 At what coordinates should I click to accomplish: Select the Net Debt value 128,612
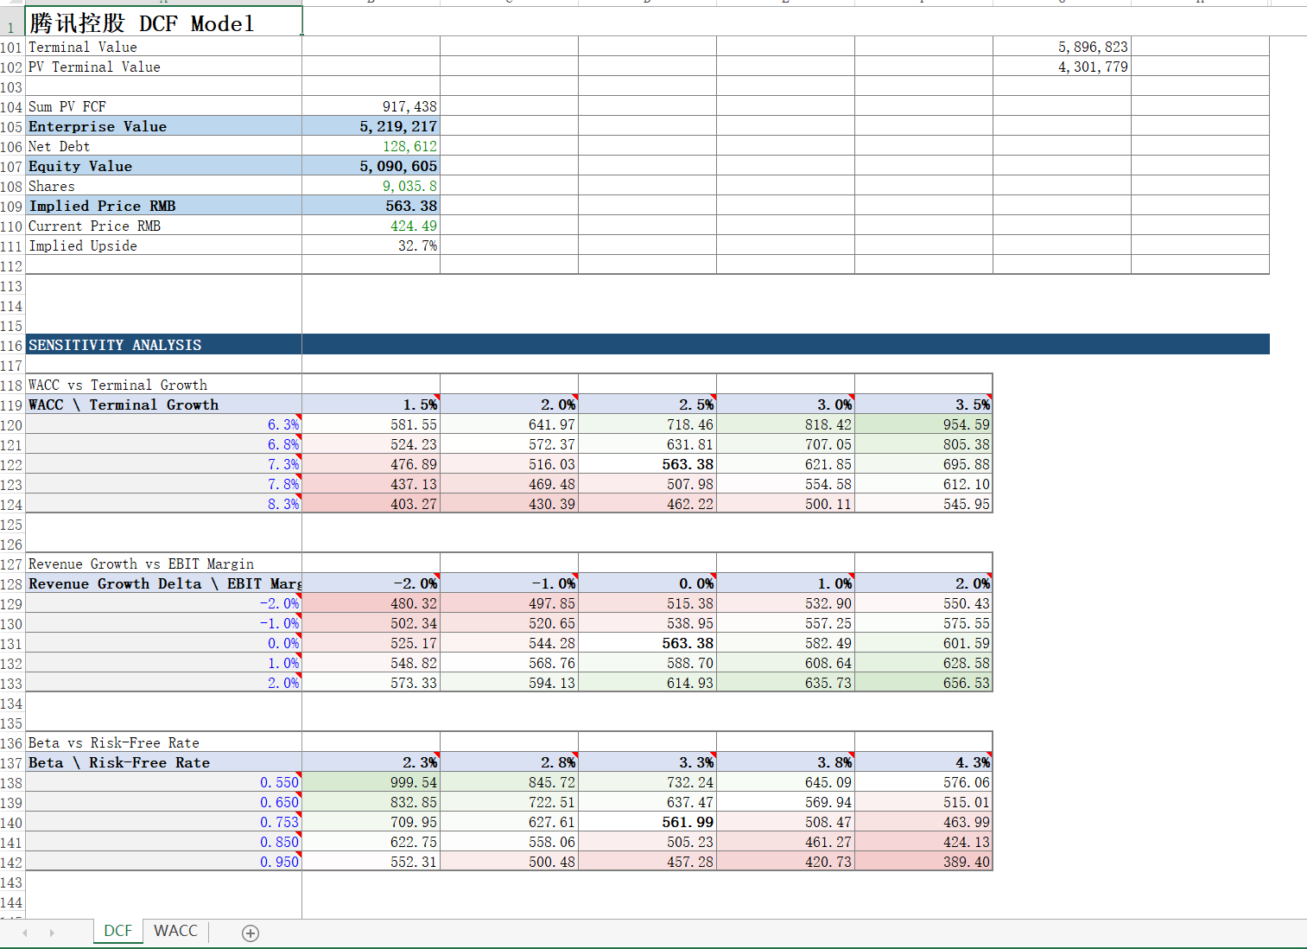371,146
